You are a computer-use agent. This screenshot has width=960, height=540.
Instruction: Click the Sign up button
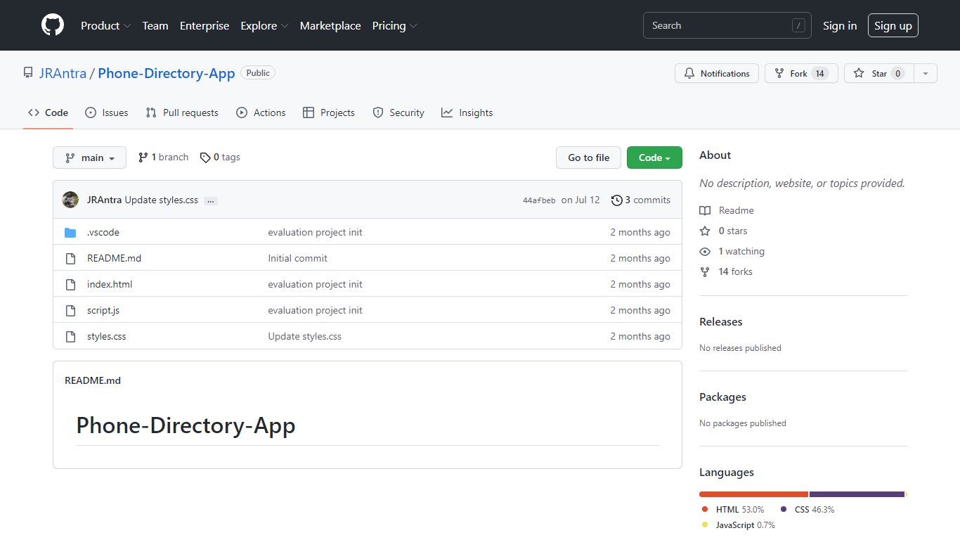point(893,25)
